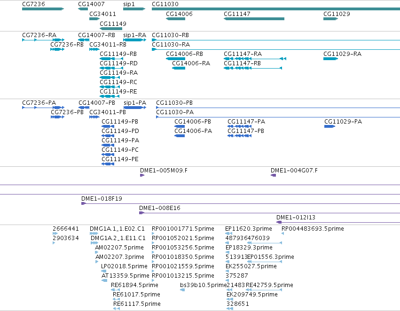The image size is (400, 311).
Task: Select transcript CG11147-RB
Action: point(242,63)
